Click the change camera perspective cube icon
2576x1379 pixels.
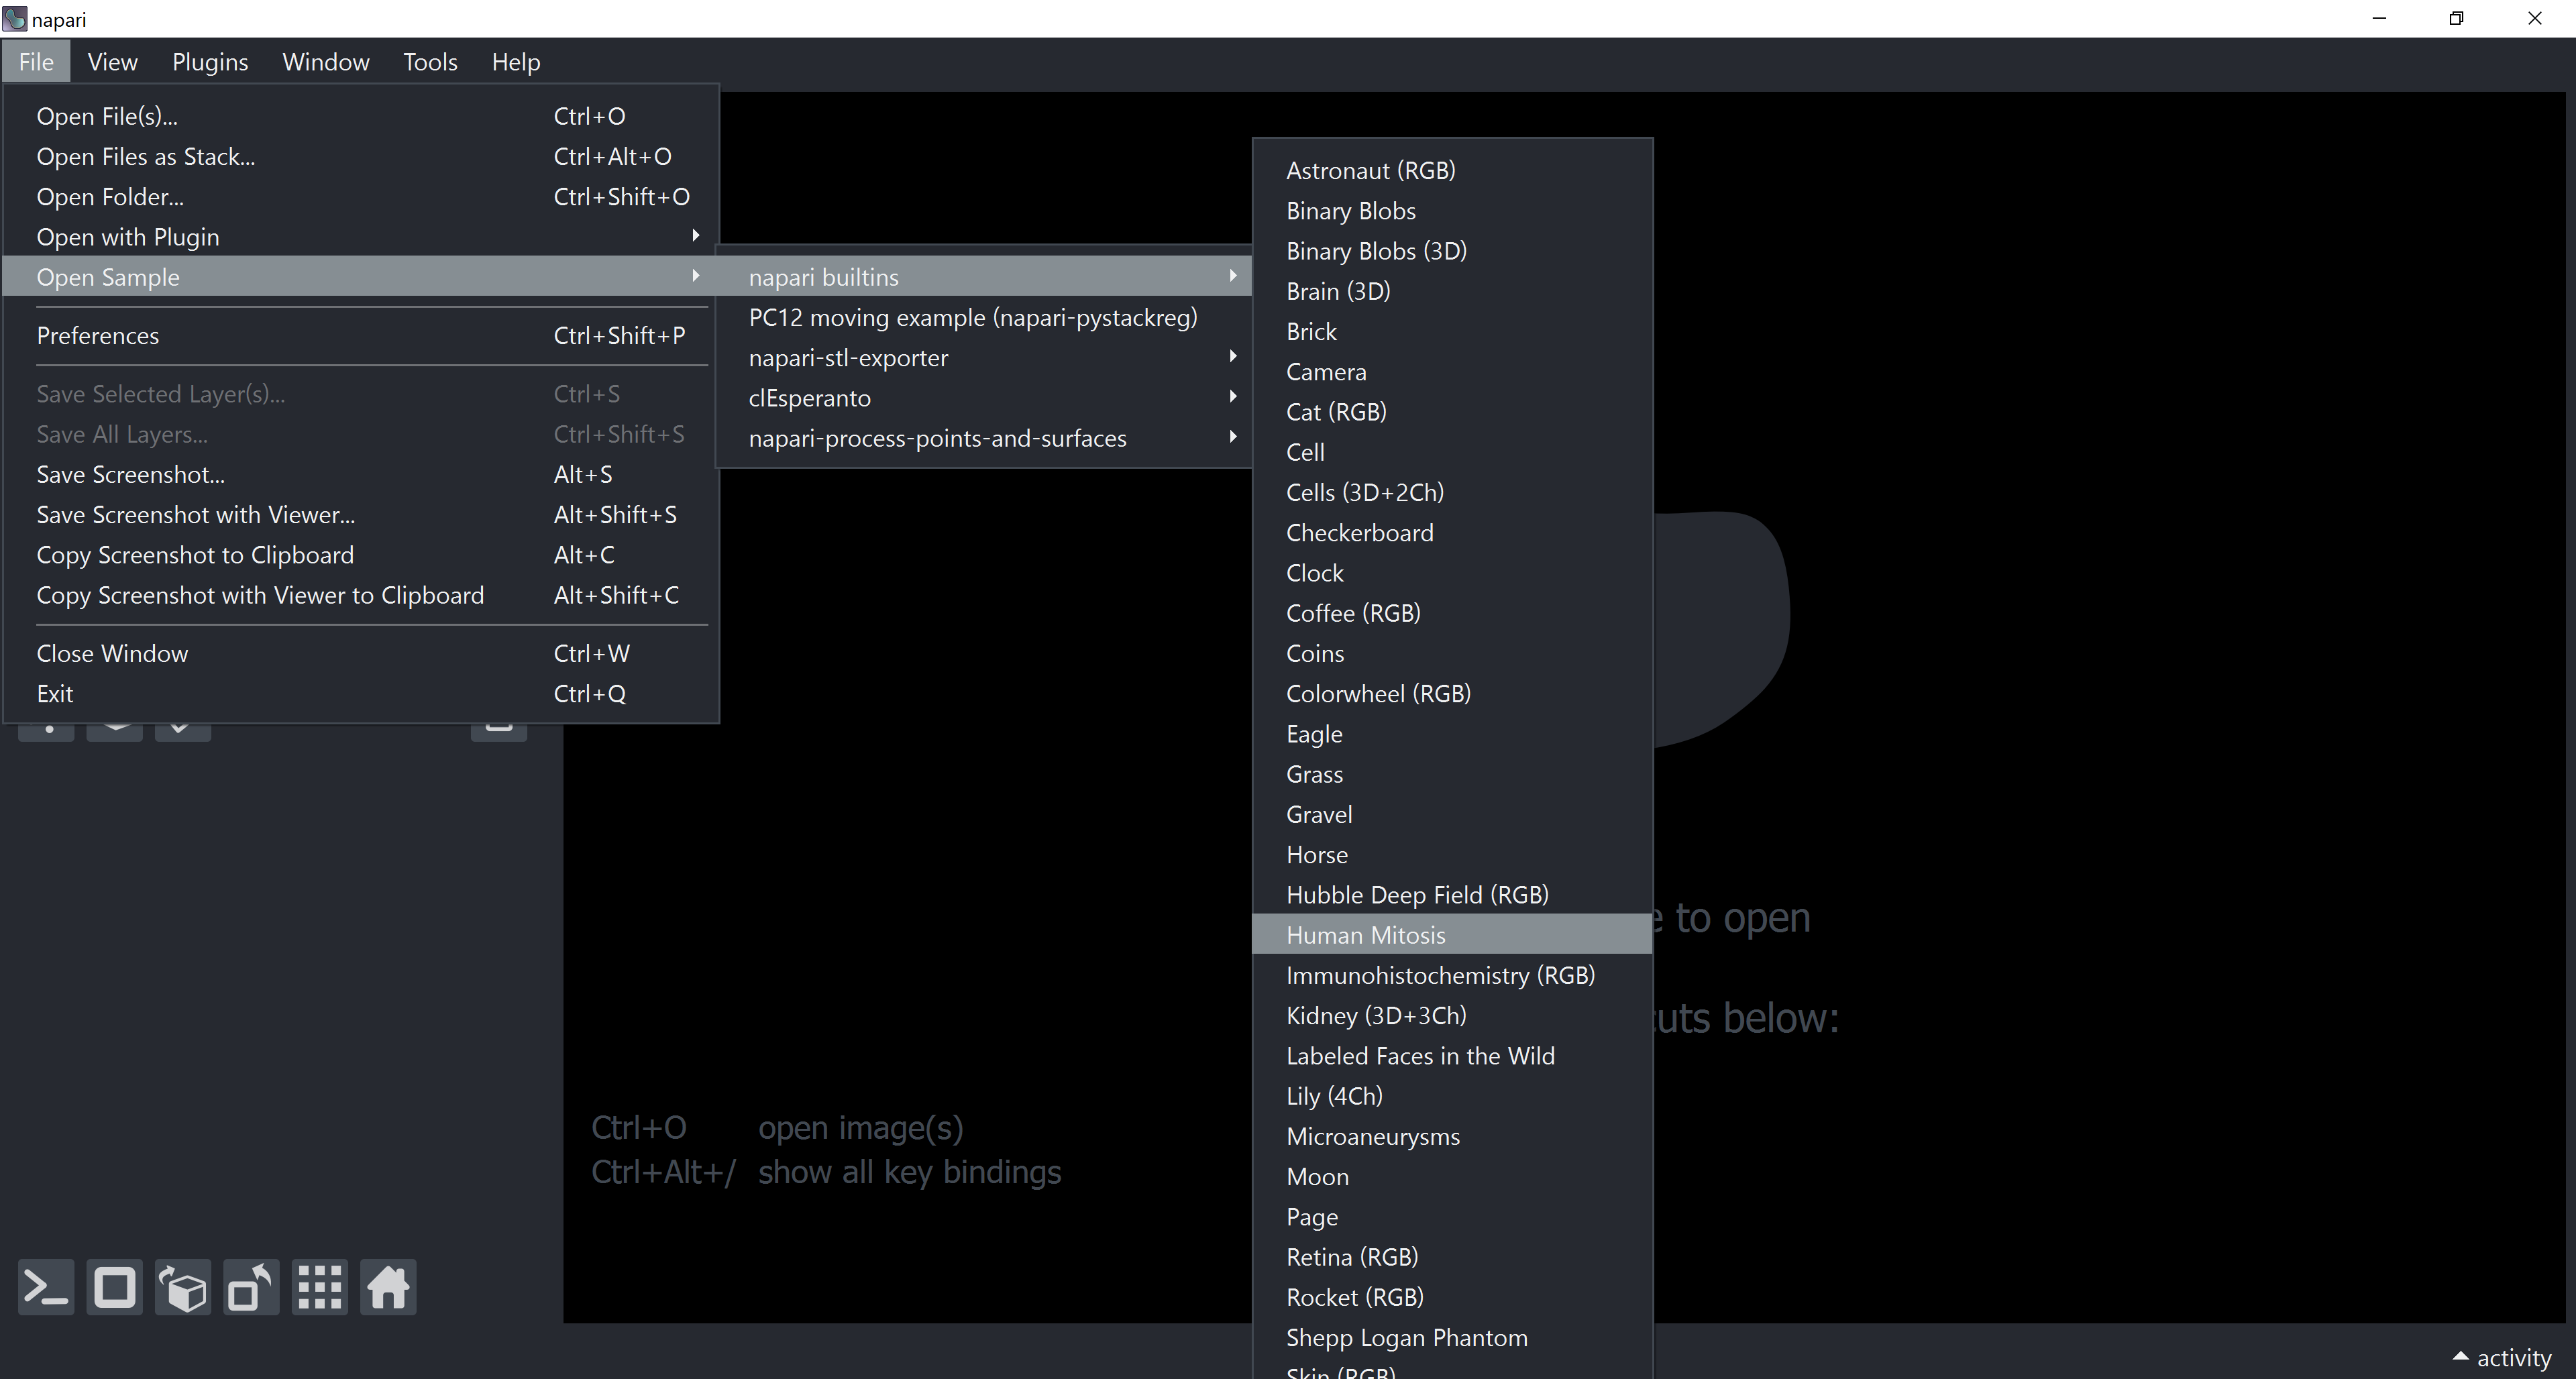[183, 1287]
